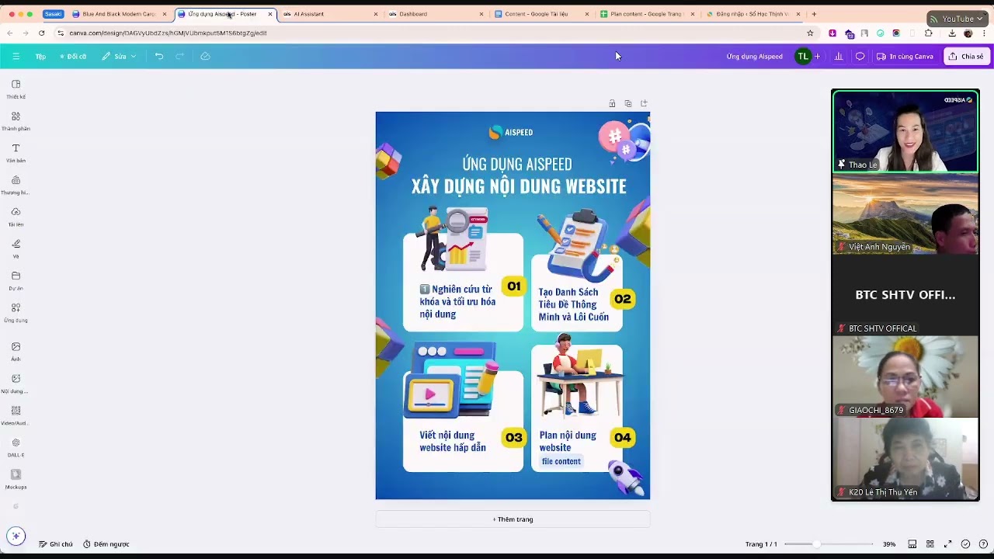Open the Thành phần (Elements) sidebar panel

[16, 121]
